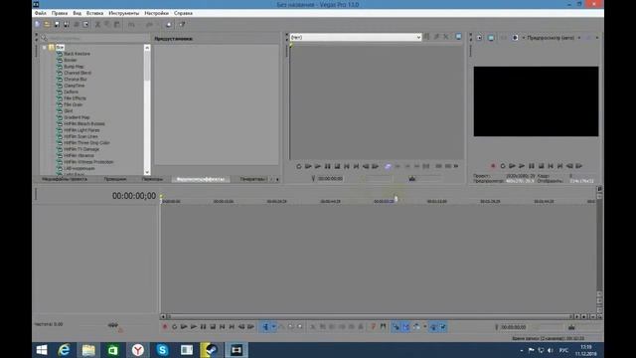Select the Bump Map effect
This screenshot has height=358, width=636.
[74, 67]
